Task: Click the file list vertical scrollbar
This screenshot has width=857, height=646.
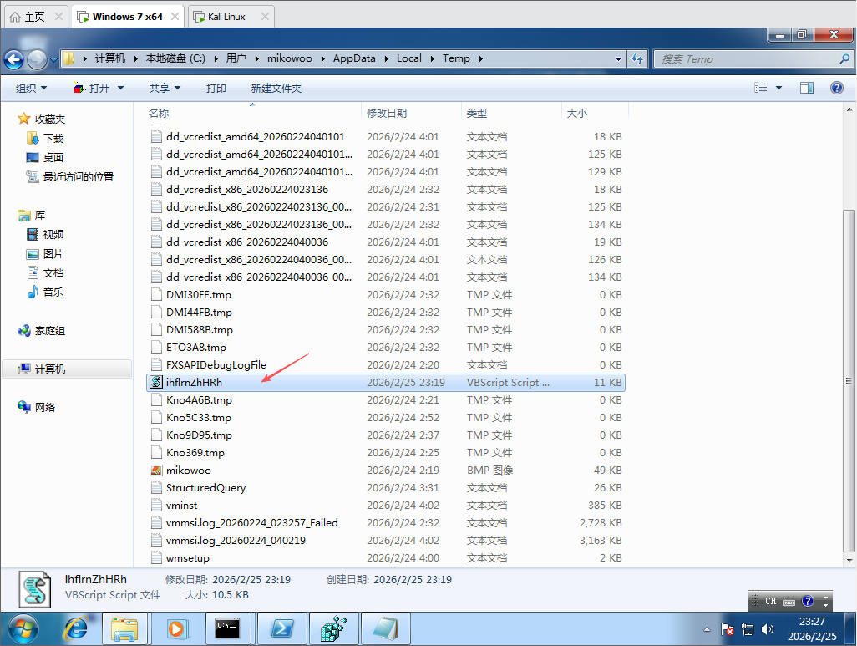Action: tap(849, 381)
